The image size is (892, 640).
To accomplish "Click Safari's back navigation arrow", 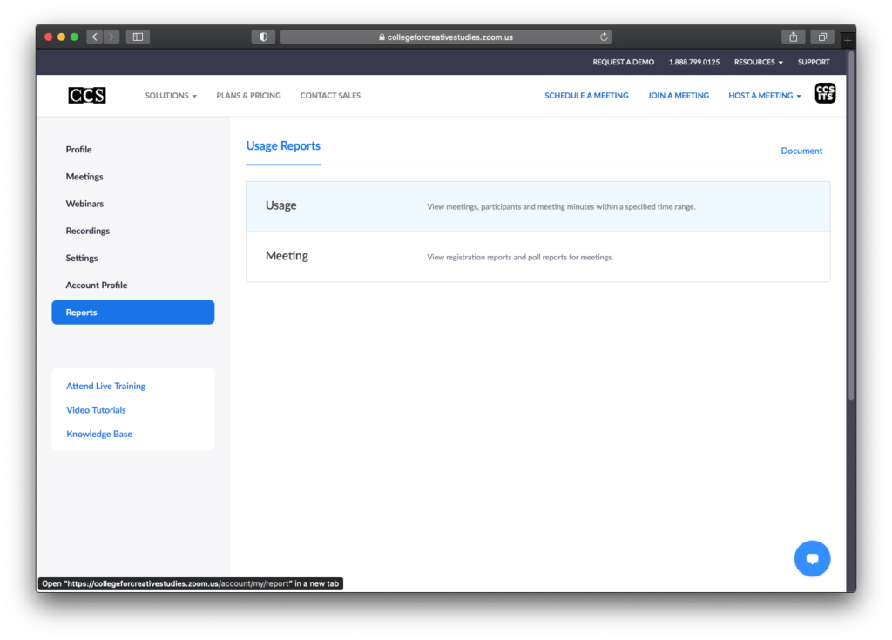I will [x=94, y=37].
